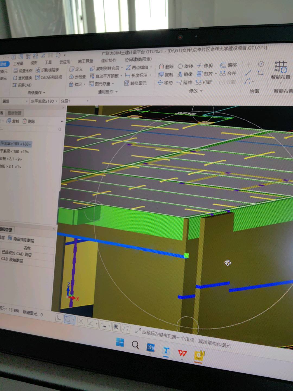Toggle the rectangle selection mode button at bottom
Screen dimensions: 293x391
click(68, 319)
